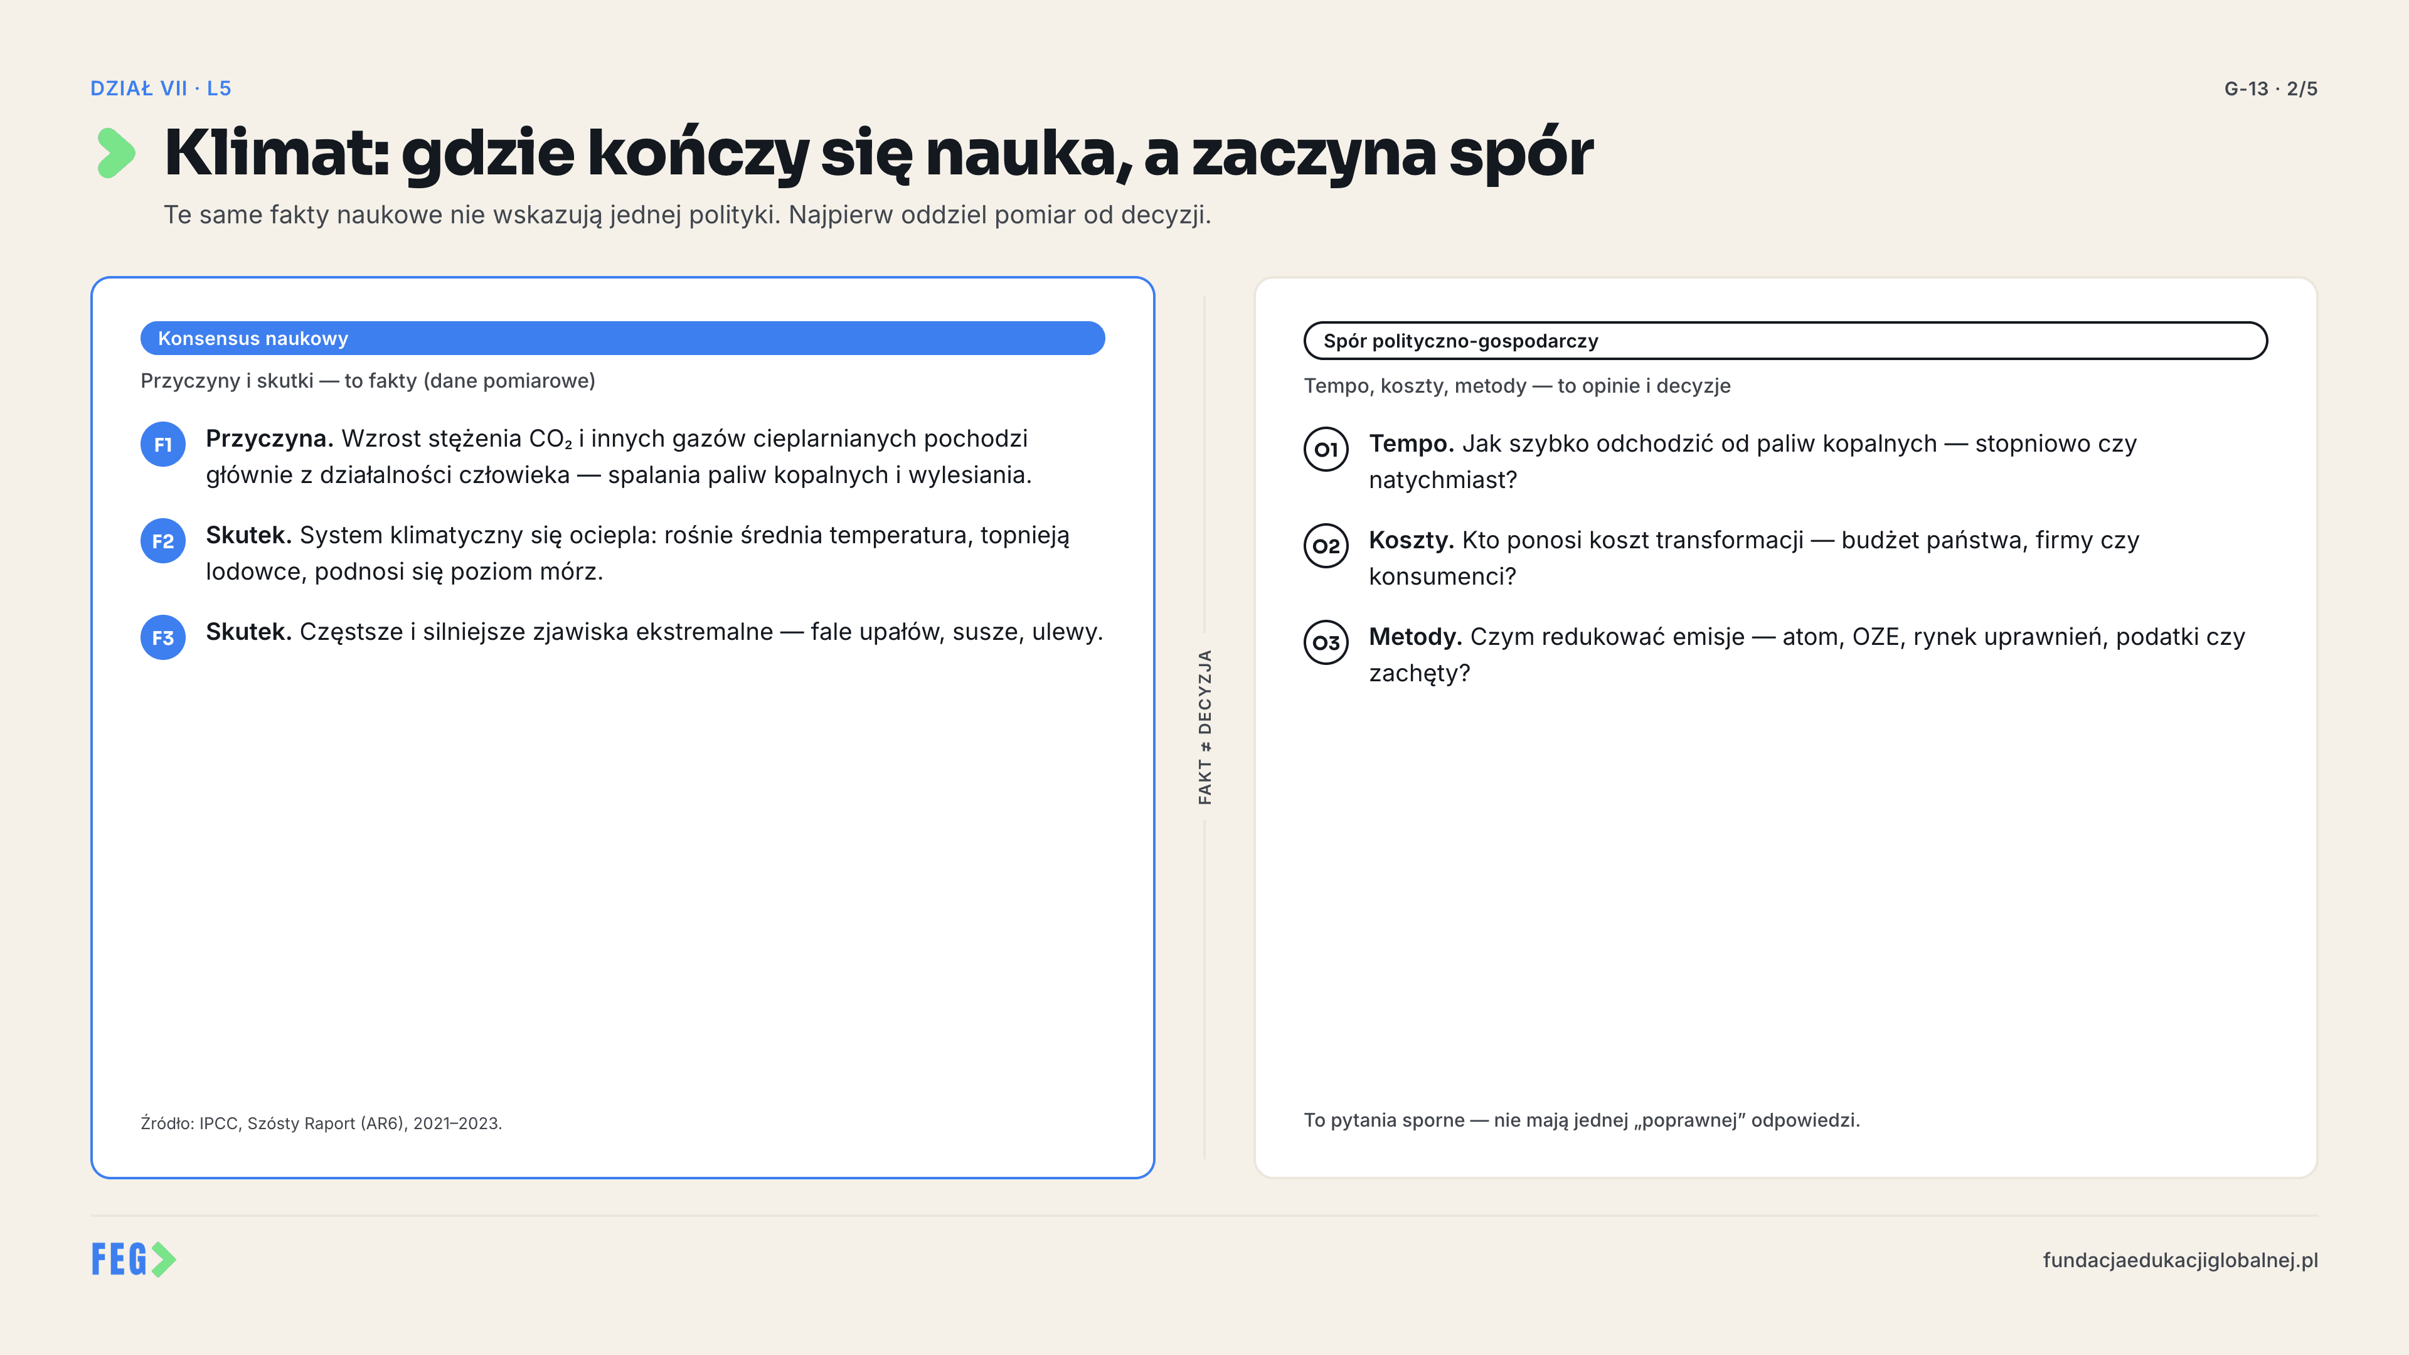The image size is (2409, 1355).
Task: Click the source line Źródło: IPCC, Szósty Raport
Action: point(321,1123)
